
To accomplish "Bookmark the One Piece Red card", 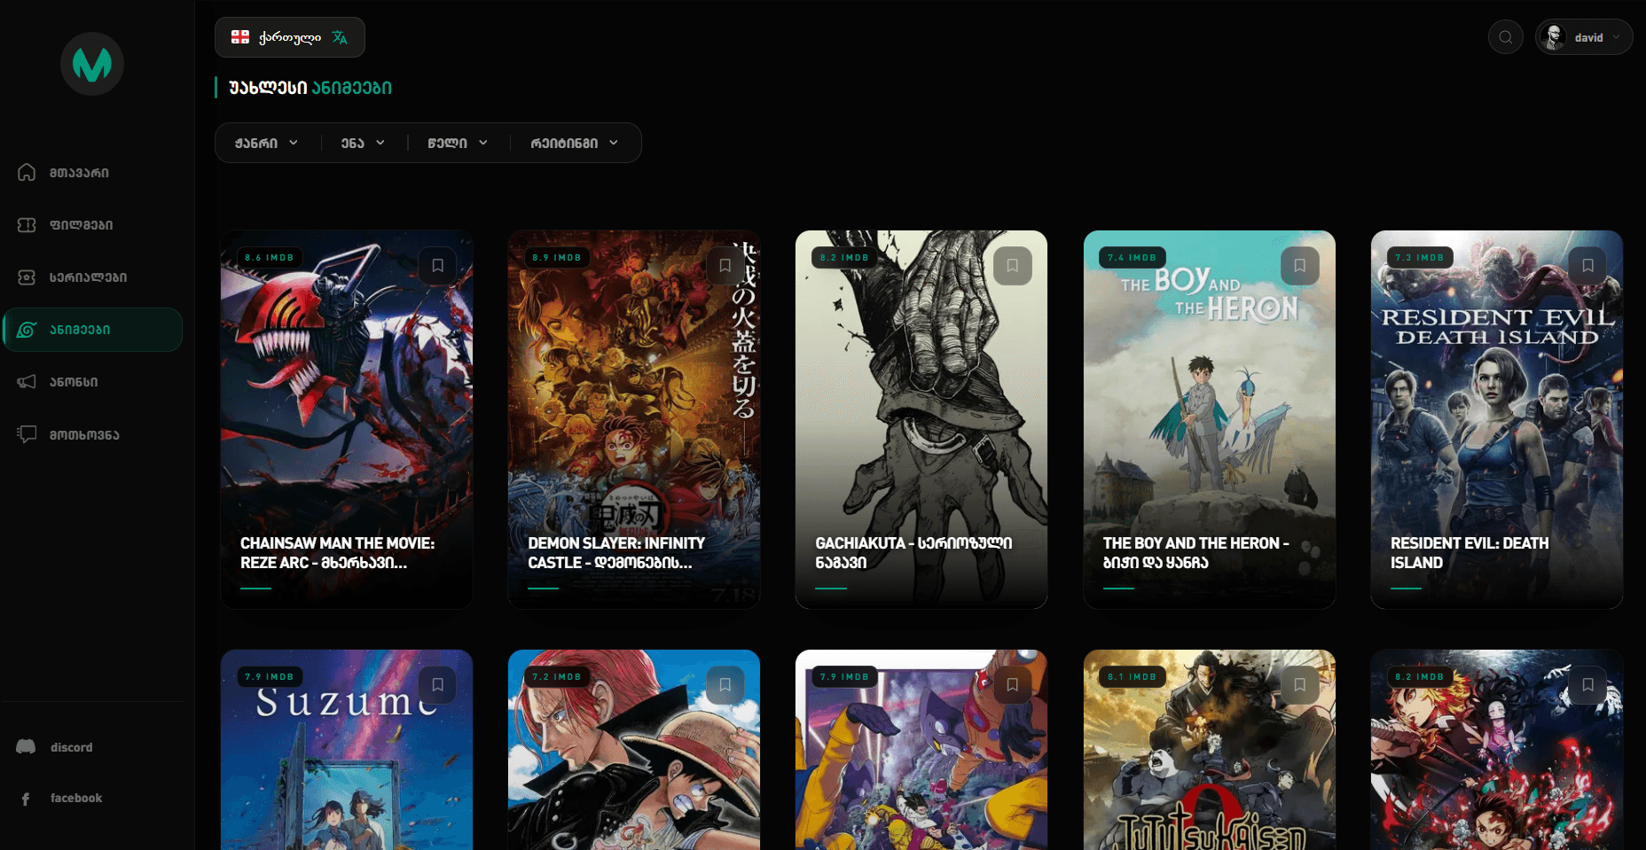I will [725, 684].
